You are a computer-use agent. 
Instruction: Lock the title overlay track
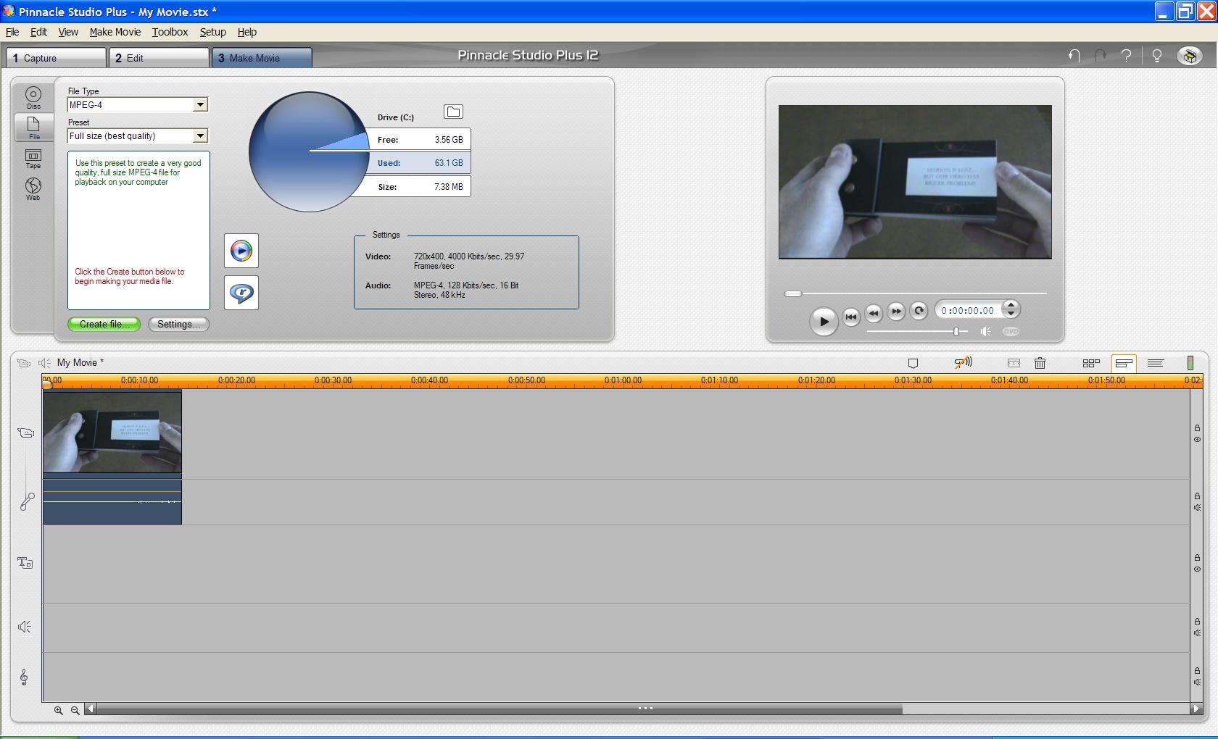pyautogui.click(x=1197, y=558)
